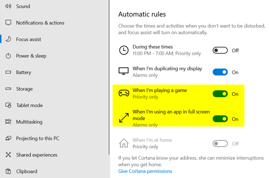Disable the playing a game toggle

220,94
